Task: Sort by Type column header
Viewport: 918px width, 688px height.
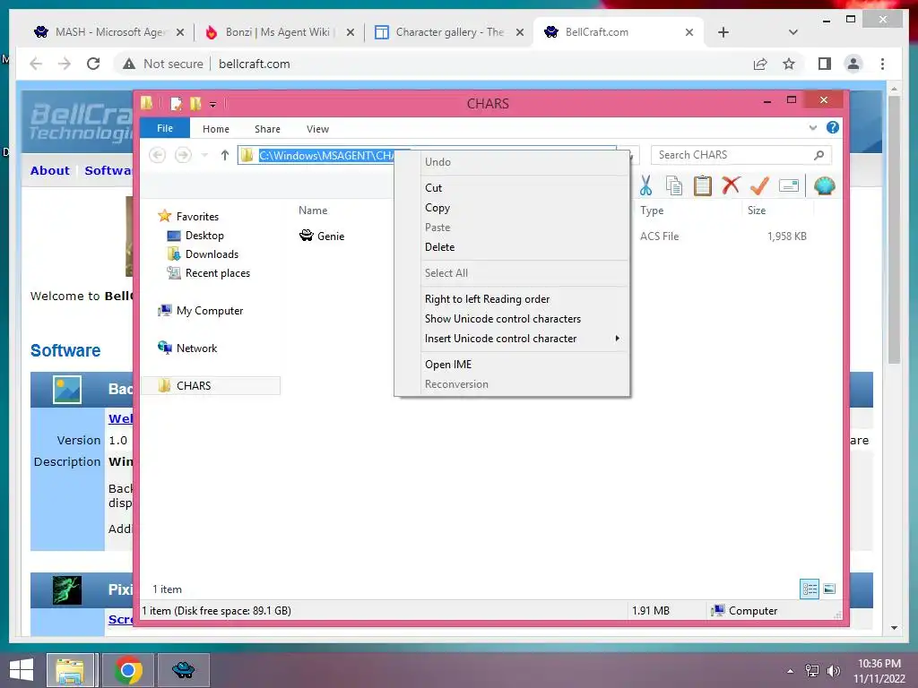Action: pos(652,210)
